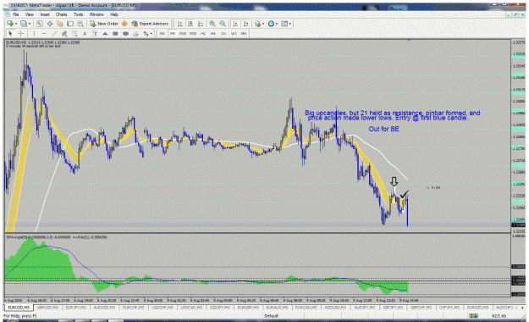Expand the Periods dropdown arrow
Image resolution: width=529 pixels, height=322 pixels.
tap(277, 24)
